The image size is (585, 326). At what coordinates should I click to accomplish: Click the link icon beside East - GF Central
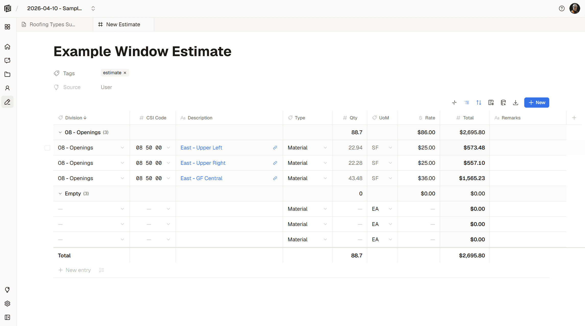coord(275,178)
